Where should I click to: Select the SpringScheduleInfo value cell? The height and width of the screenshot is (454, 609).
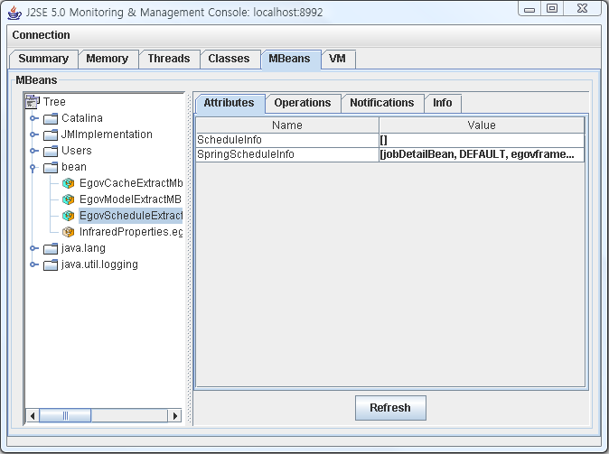click(481, 154)
